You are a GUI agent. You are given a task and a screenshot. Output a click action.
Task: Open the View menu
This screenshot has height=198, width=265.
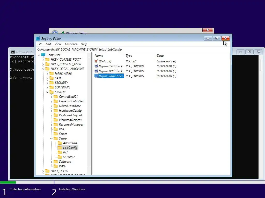click(58, 44)
